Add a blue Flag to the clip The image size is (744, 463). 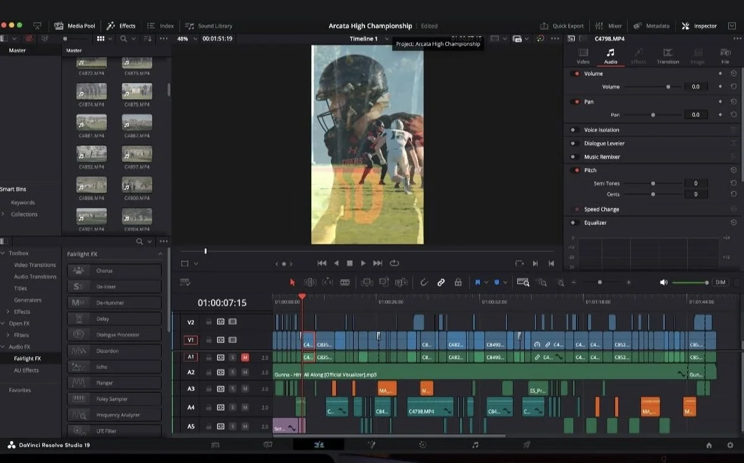pyautogui.click(x=478, y=282)
